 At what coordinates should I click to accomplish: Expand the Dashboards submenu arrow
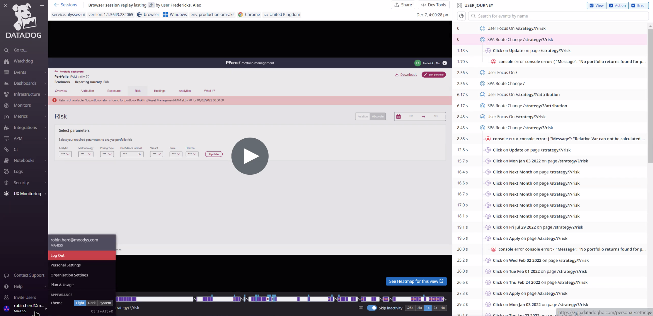pos(45,83)
